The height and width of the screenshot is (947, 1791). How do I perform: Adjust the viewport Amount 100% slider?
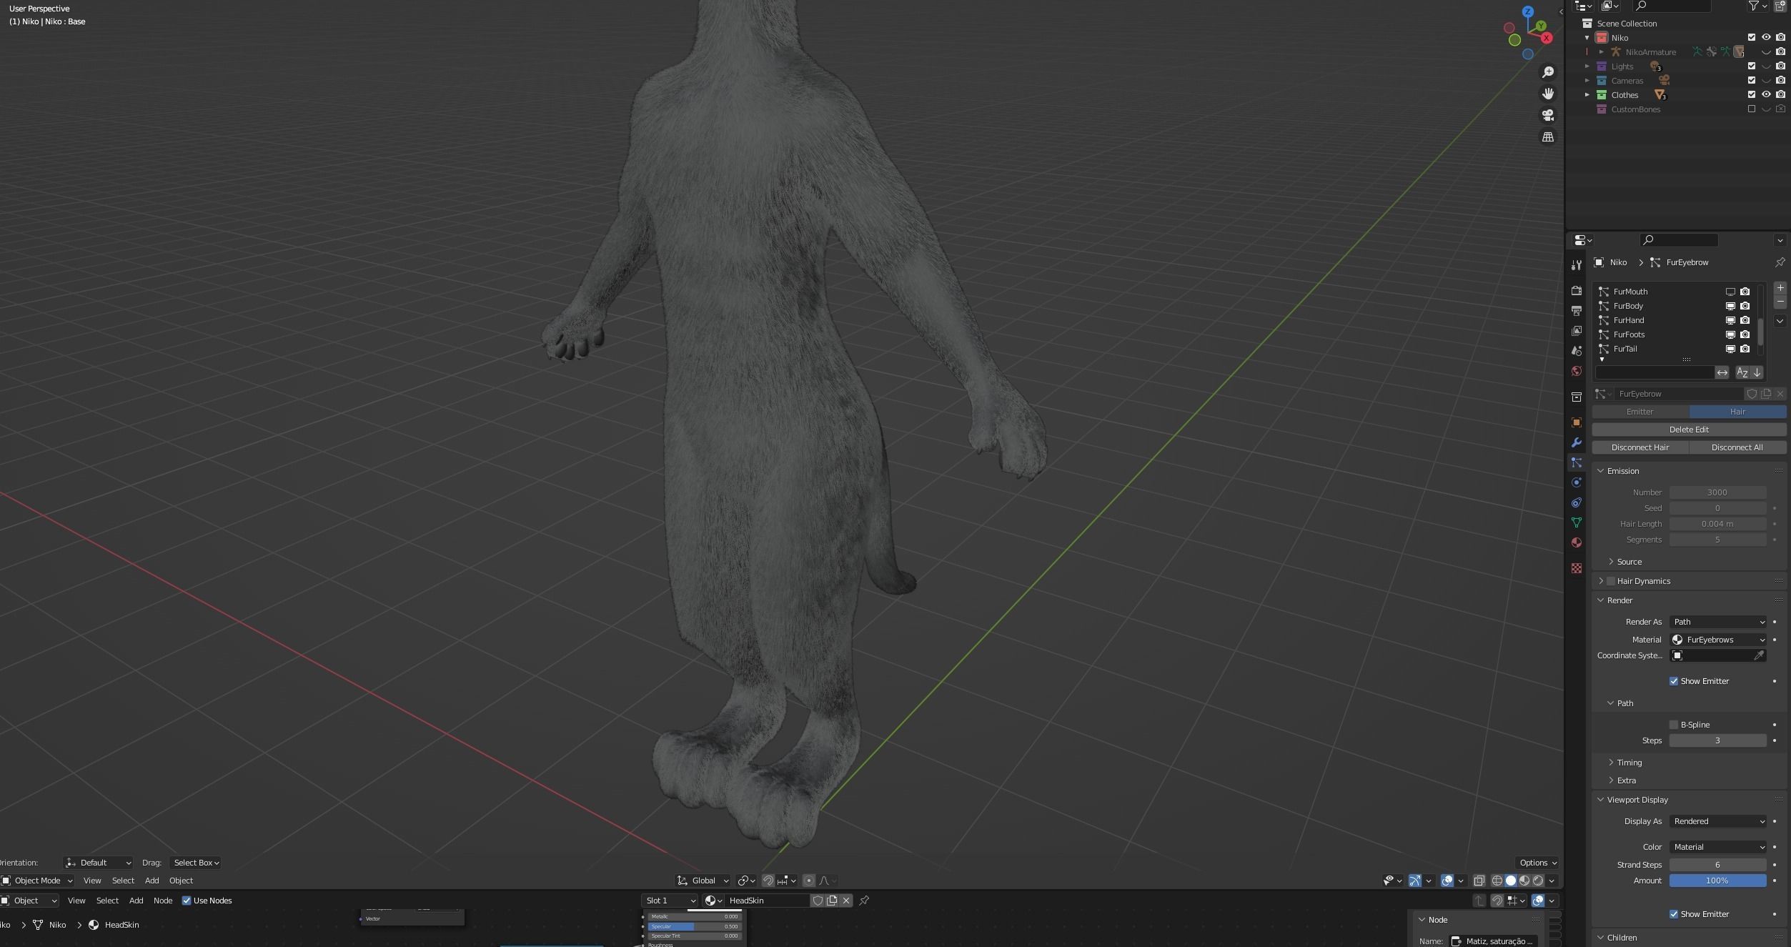(x=1717, y=881)
